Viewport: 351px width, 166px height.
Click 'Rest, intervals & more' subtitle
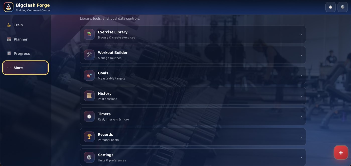(x=113, y=119)
